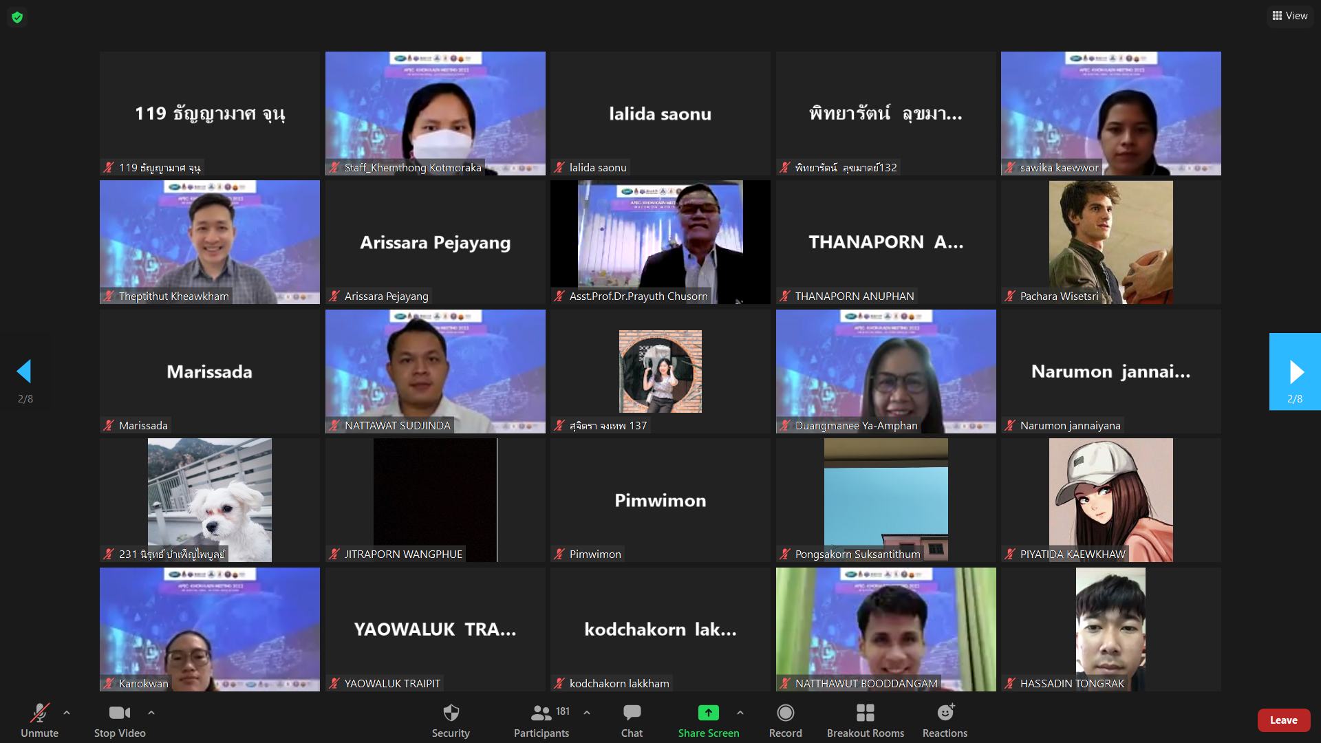Expand video settings arrow beside Stop Video
Viewport: 1321px width, 743px height.
click(x=151, y=713)
